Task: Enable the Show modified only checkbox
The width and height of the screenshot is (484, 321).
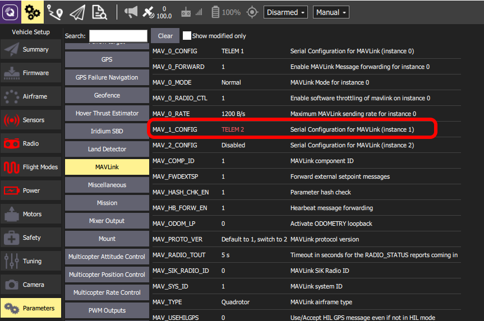Action: click(187, 36)
